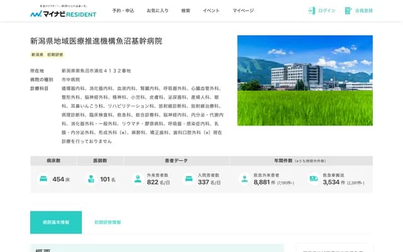Click the ログイン link
Screen dimensions: 403x252
[327, 11]
